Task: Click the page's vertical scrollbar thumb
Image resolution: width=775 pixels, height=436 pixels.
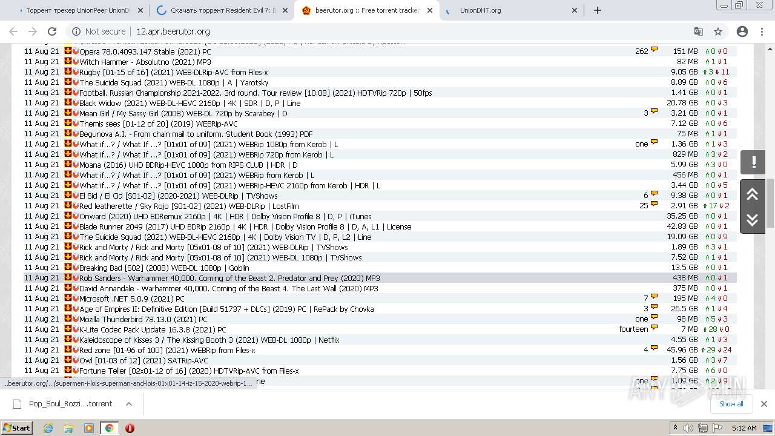Action: click(771, 203)
